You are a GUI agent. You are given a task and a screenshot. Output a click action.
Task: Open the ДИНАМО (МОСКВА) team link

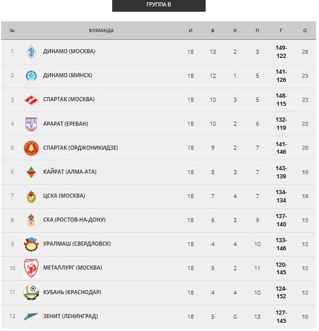(x=69, y=51)
